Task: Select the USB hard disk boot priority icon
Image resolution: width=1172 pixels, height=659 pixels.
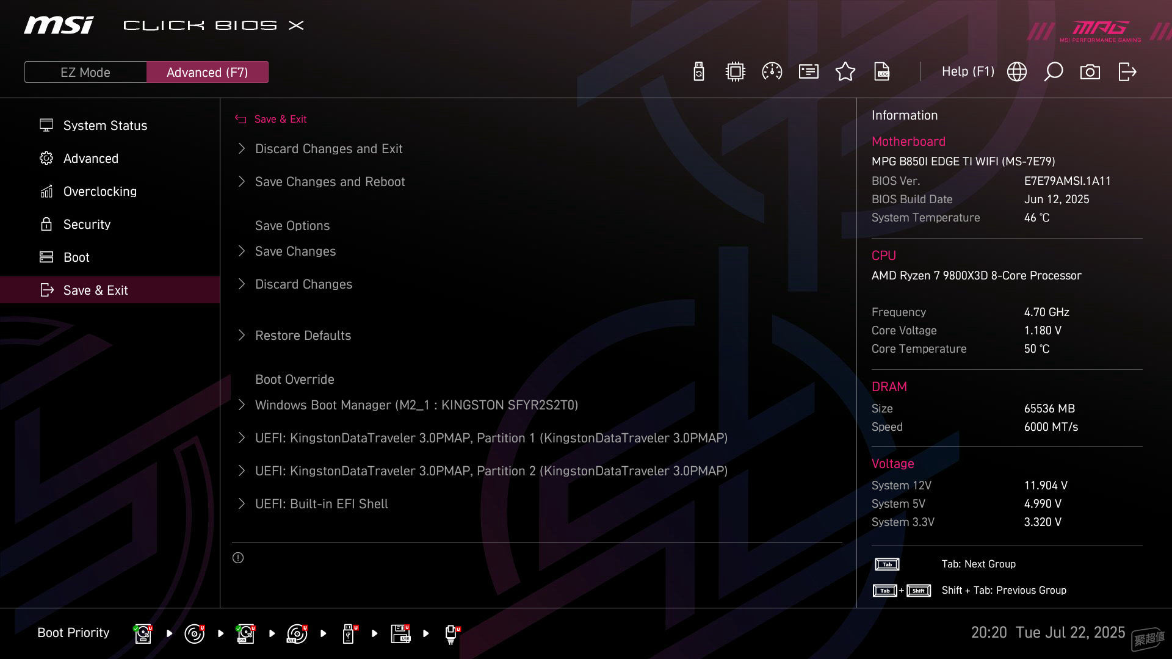Action: click(245, 633)
